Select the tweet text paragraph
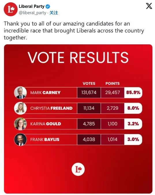The image size is (155, 195). [74, 30]
